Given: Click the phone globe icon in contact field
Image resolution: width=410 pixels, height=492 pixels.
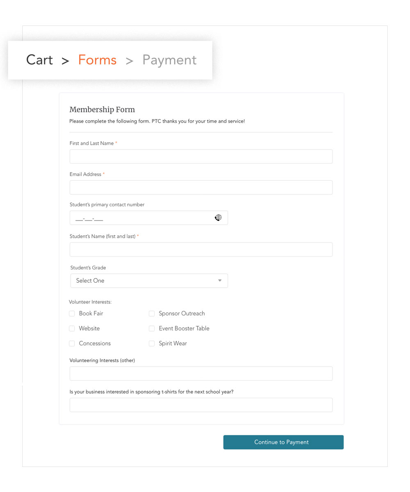Looking at the screenshot, I should coord(218,218).
